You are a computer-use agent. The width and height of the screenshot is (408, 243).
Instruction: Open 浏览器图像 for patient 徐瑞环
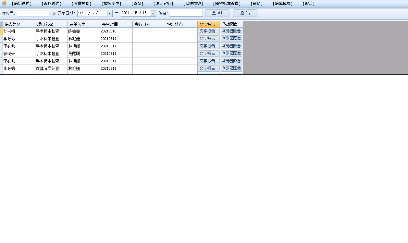tap(231, 54)
